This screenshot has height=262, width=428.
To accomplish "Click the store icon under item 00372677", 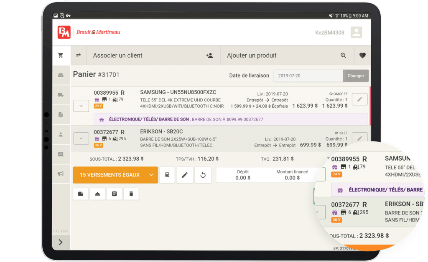I will click(104, 139).
